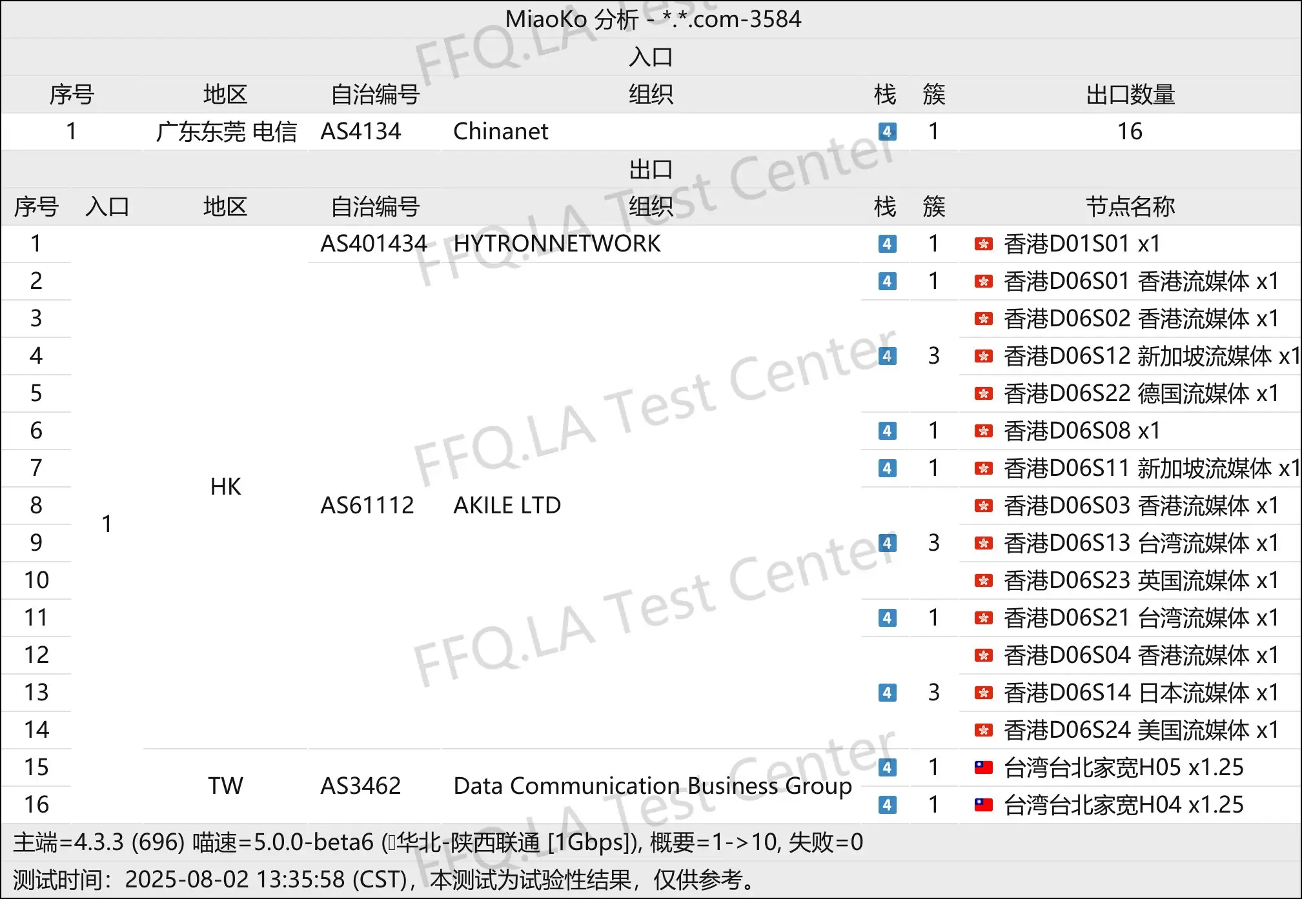Click the IPv4 badge for 台湾台北家宽H04
Viewport: 1302px width, 899px height.
click(887, 805)
